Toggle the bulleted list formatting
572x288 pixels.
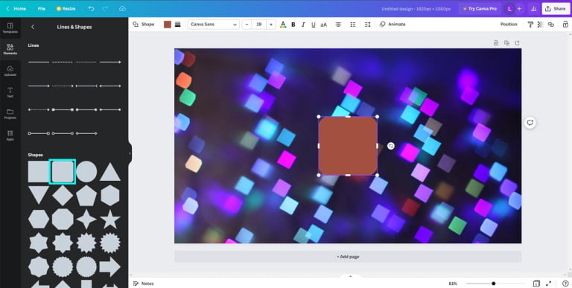353,25
